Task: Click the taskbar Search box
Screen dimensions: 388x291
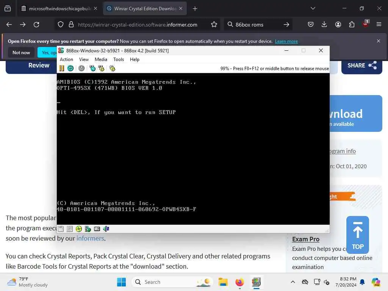Action: (172, 282)
